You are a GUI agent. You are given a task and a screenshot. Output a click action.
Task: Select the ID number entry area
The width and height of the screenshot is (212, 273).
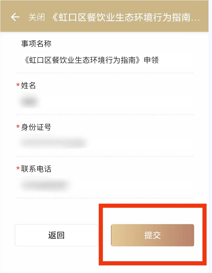click(x=54, y=143)
